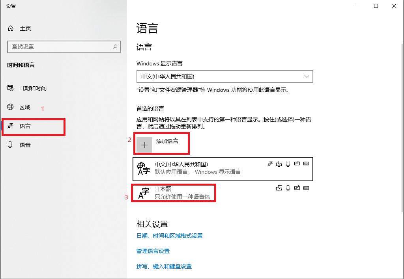Click the 中文 language globe-character icon

(144, 169)
